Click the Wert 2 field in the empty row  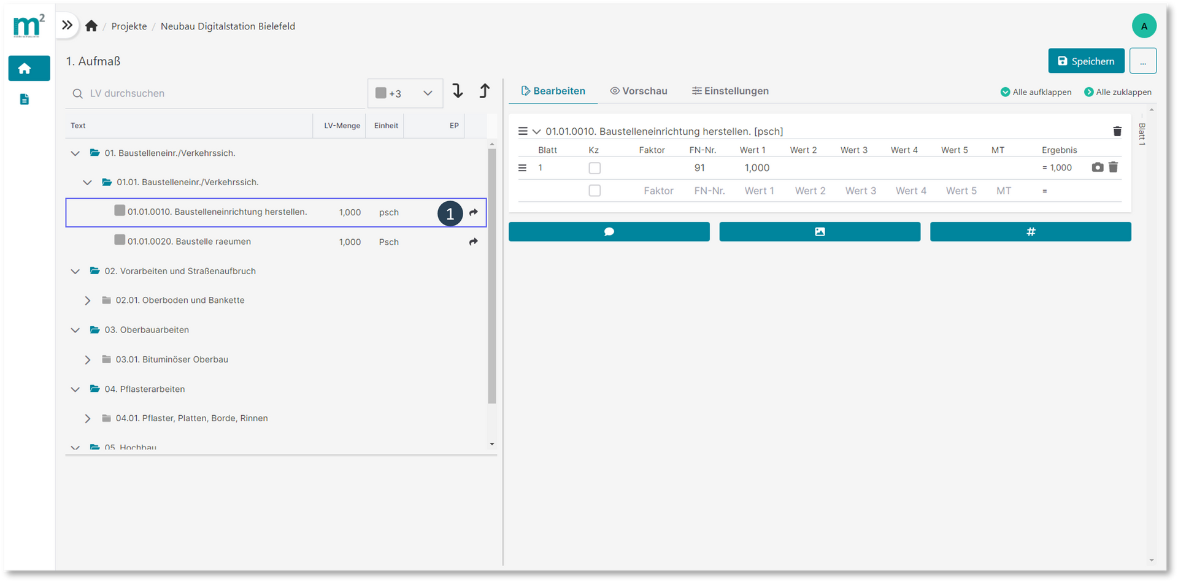click(810, 191)
